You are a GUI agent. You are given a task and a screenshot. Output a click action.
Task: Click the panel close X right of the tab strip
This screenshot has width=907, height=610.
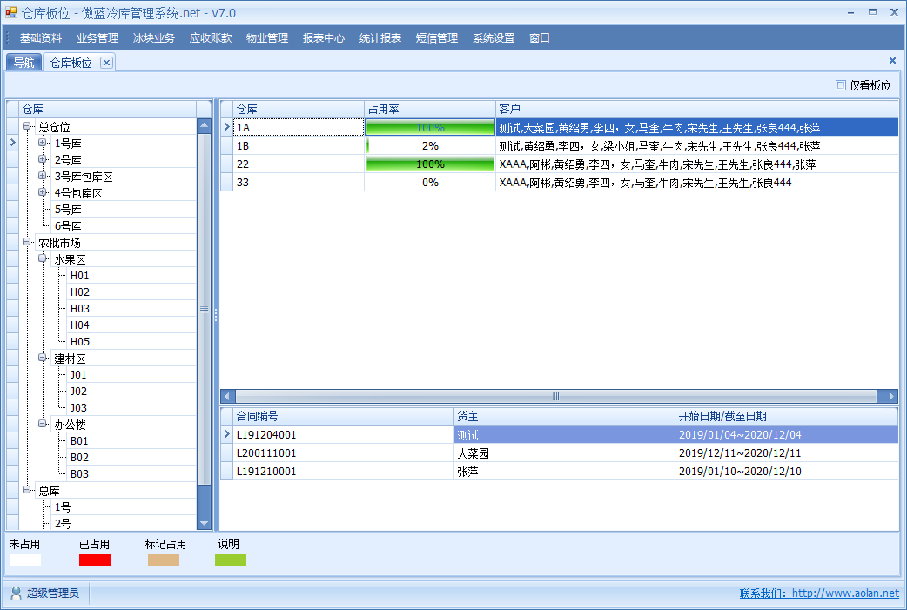[892, 61]
